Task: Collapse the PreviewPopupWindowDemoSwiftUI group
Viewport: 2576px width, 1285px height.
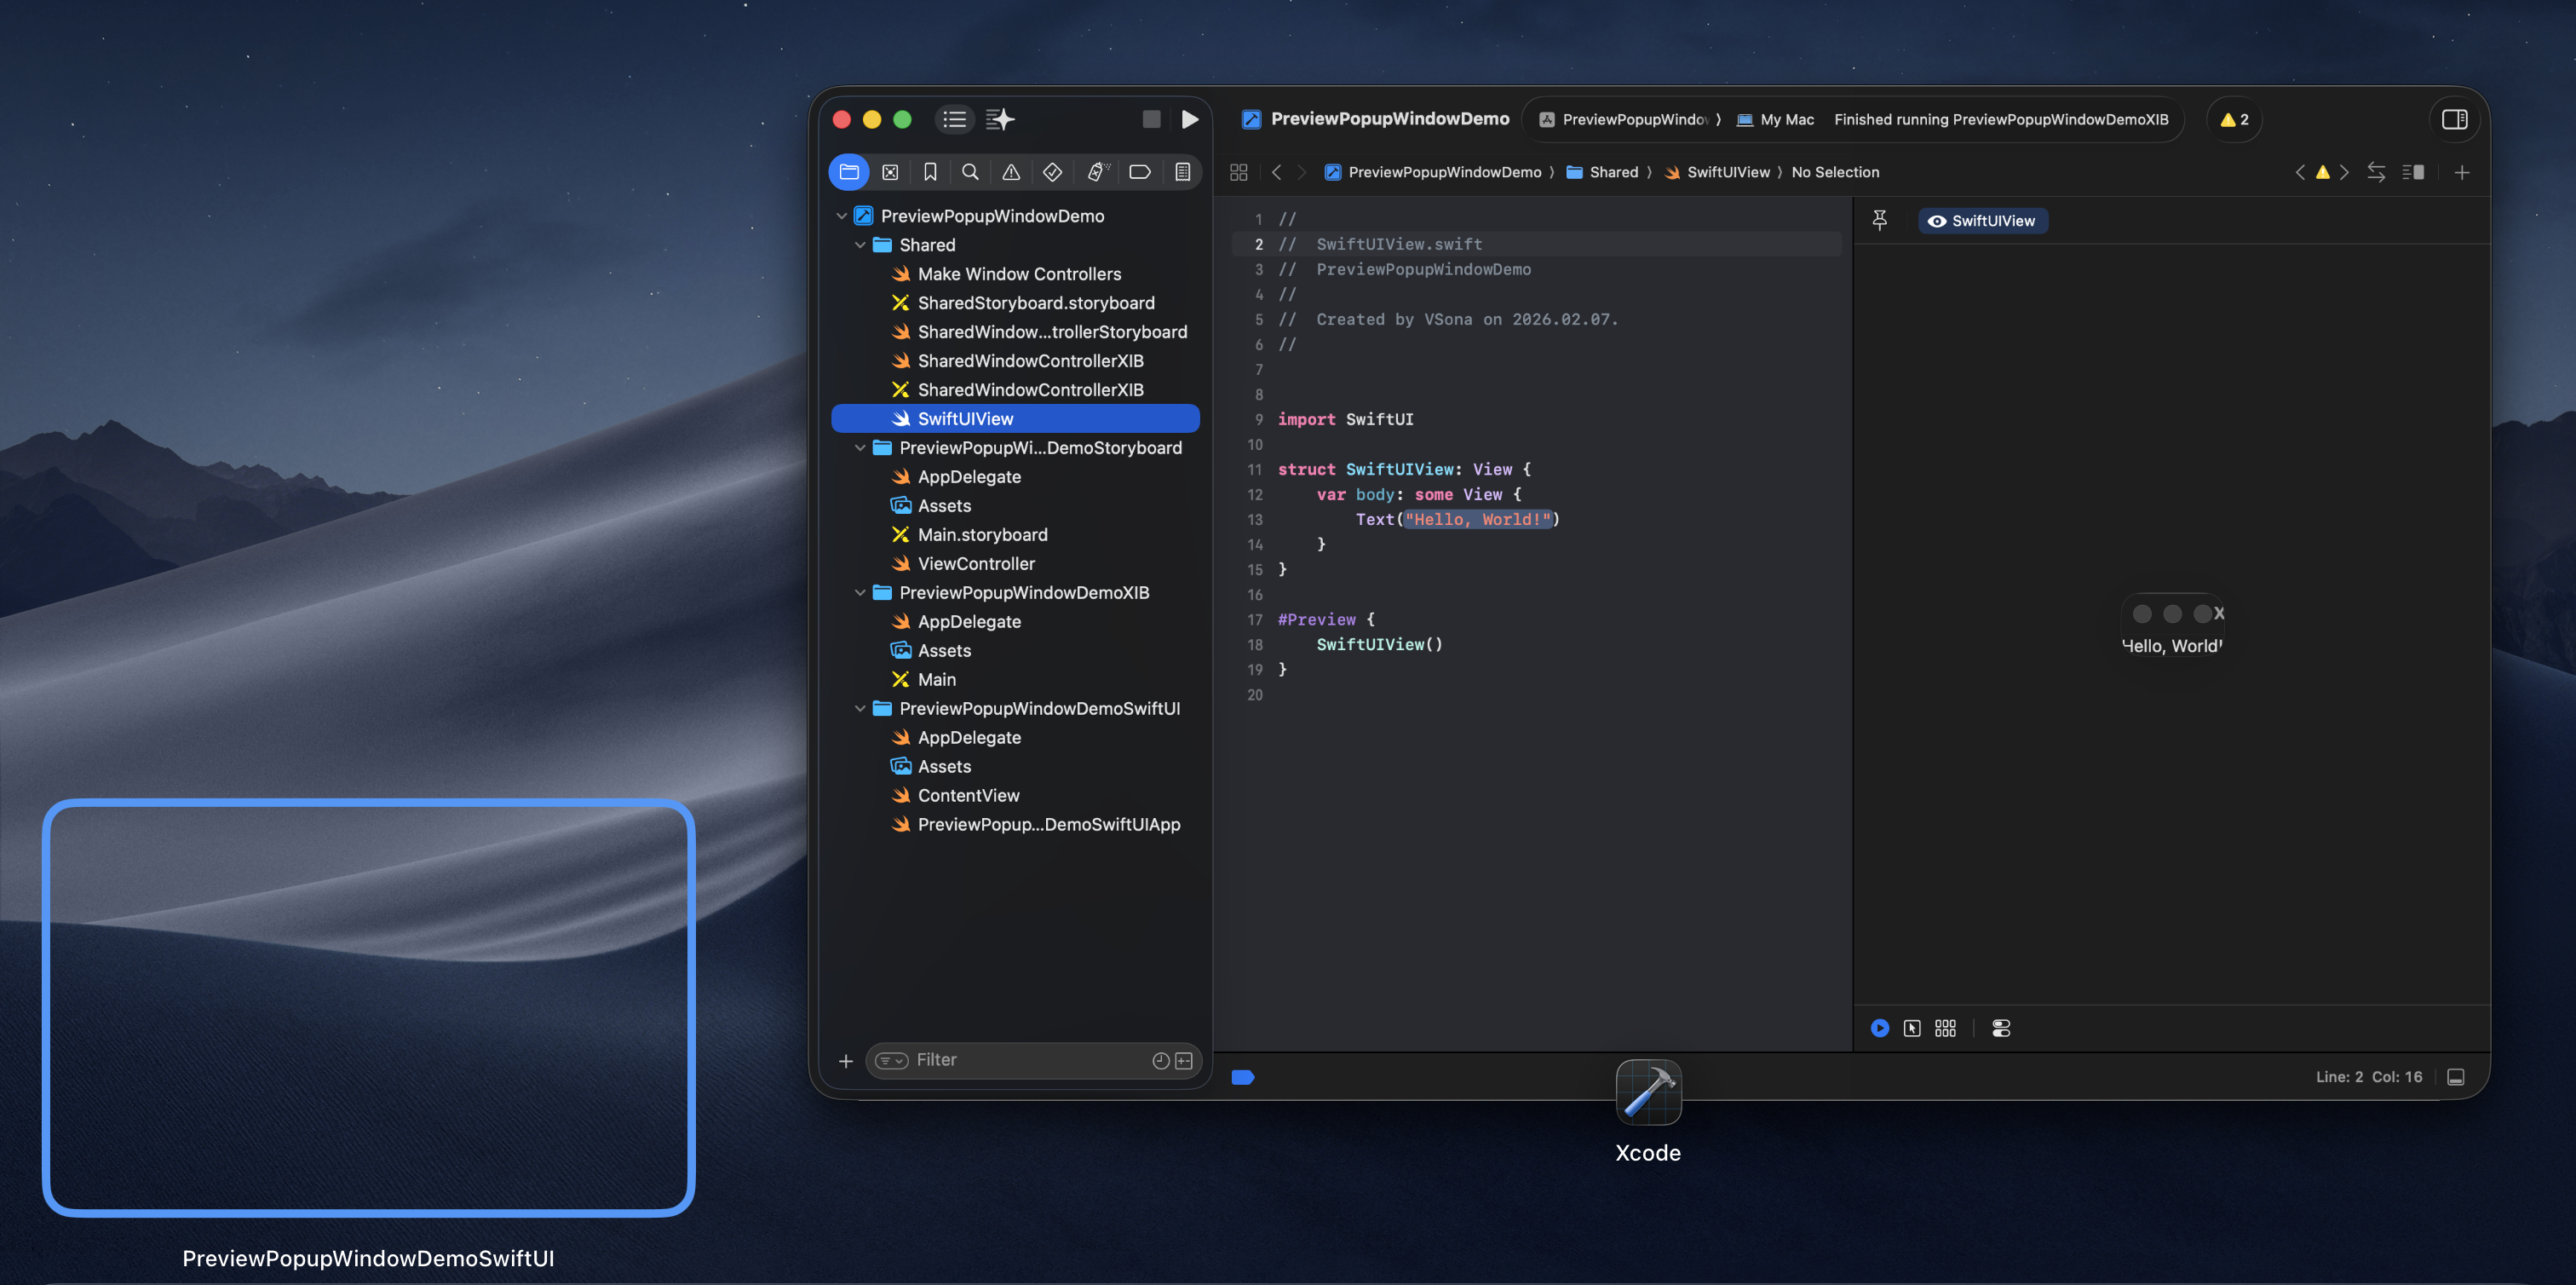Action: [860, 709]
